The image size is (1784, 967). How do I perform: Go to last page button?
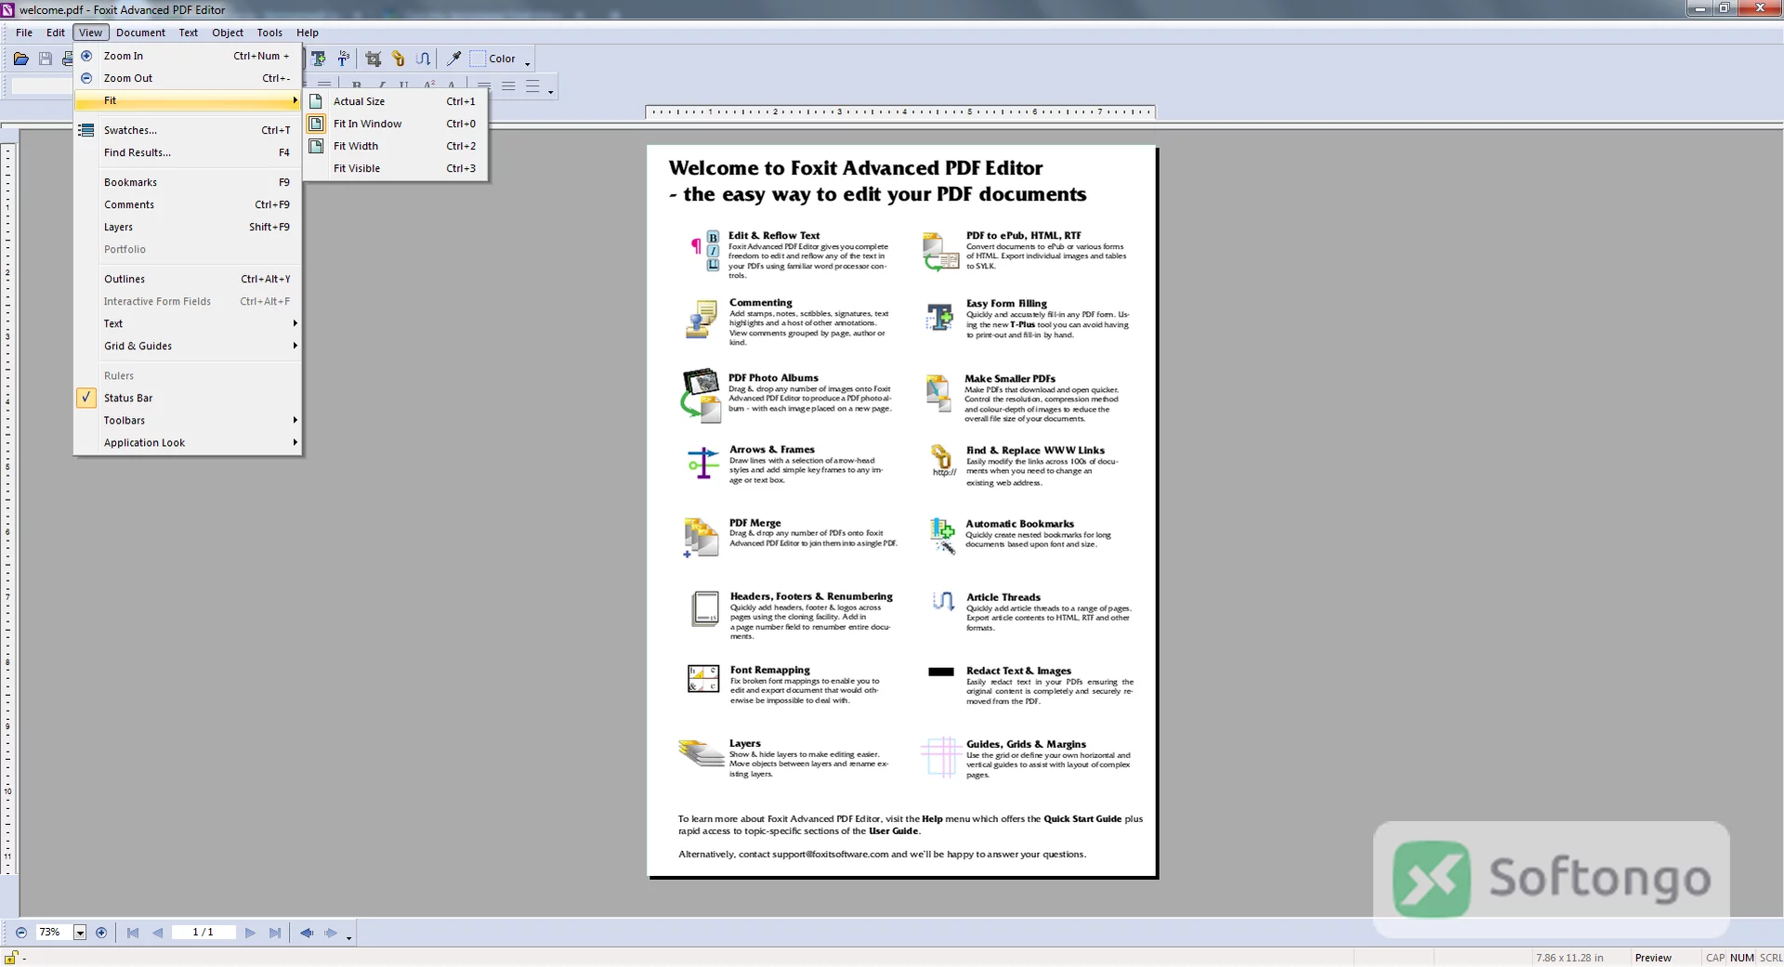(275, 933)
